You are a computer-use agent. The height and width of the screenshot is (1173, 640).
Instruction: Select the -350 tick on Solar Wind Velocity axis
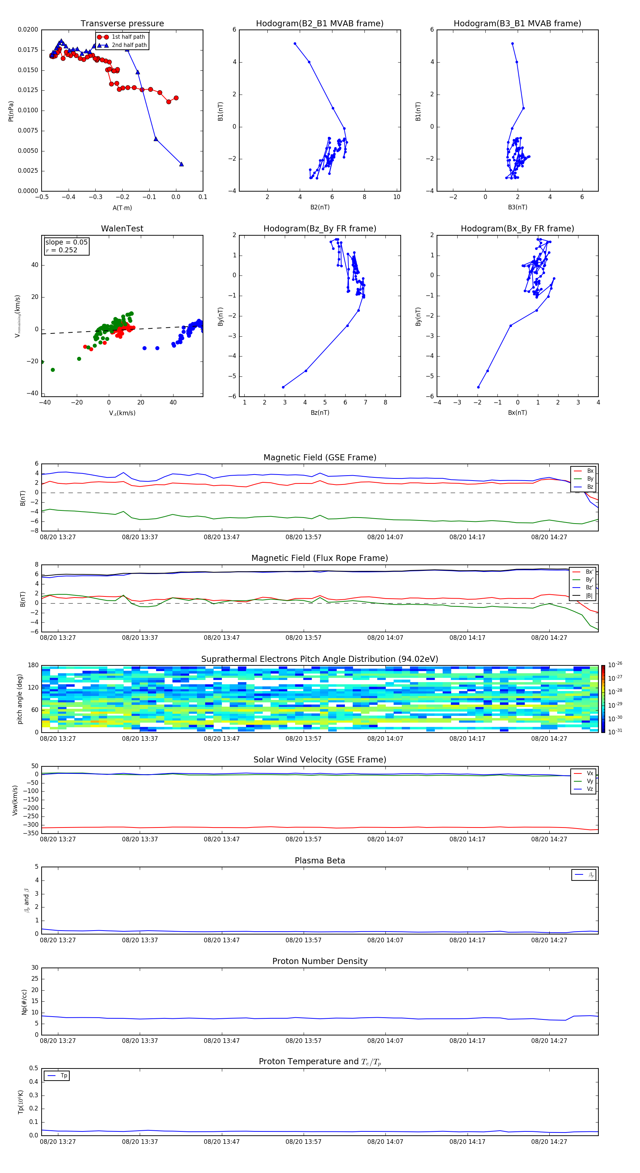pos(31,833)
